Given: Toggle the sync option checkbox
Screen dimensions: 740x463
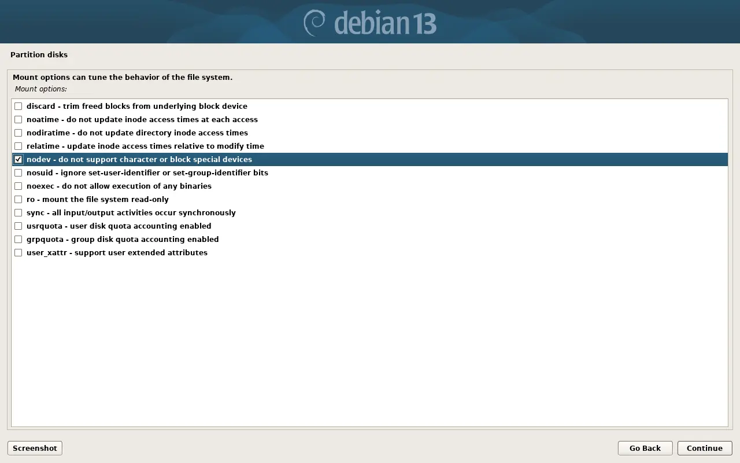Looking at the screenshot, I should 18,213.
